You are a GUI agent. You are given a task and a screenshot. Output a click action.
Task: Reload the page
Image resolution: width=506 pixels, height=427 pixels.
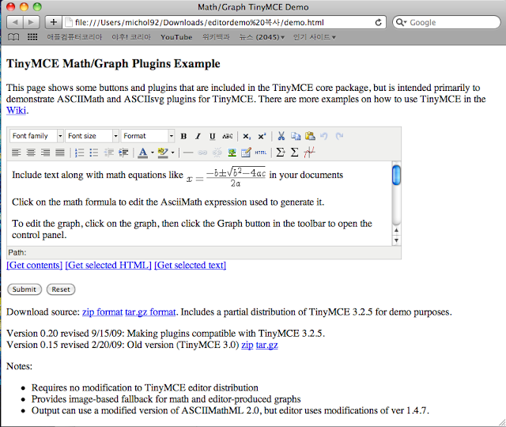pos(378,22)
